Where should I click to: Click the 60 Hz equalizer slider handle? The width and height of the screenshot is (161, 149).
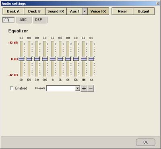pos(21,59)
